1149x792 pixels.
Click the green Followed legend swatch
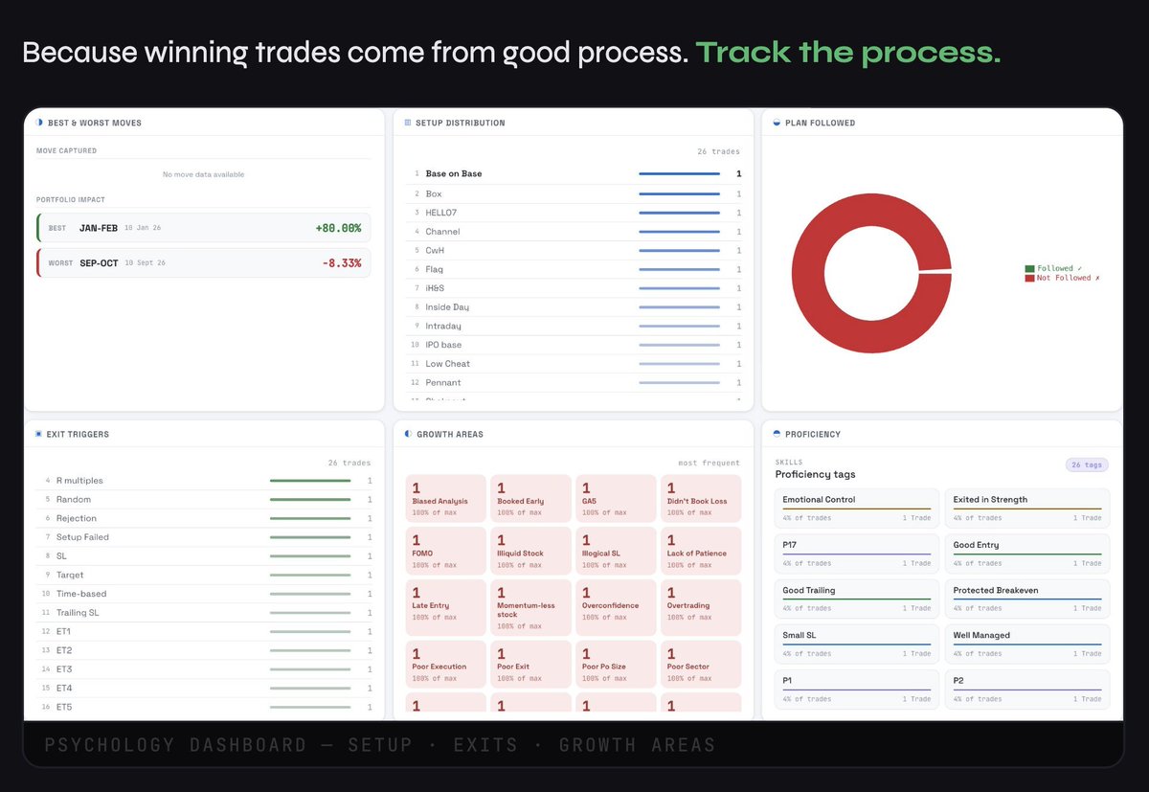(1029, 269)
